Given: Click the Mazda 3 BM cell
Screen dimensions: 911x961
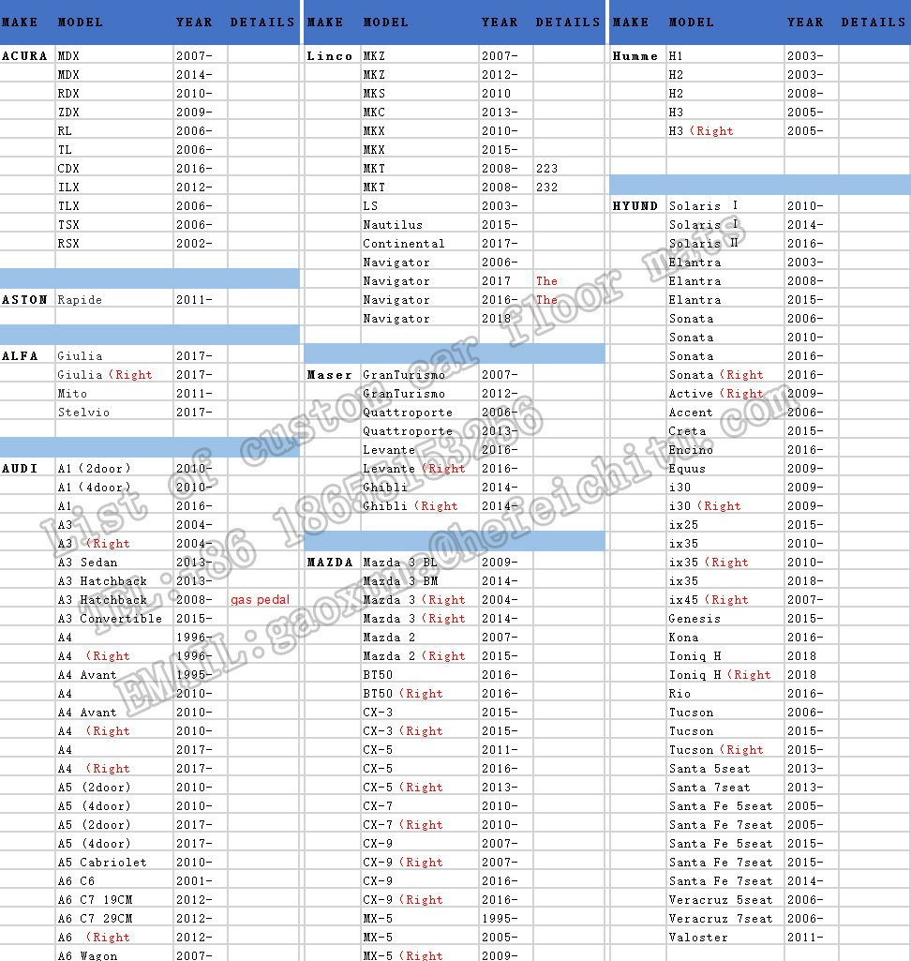Looking at the screenshot, I should (420, 581).
